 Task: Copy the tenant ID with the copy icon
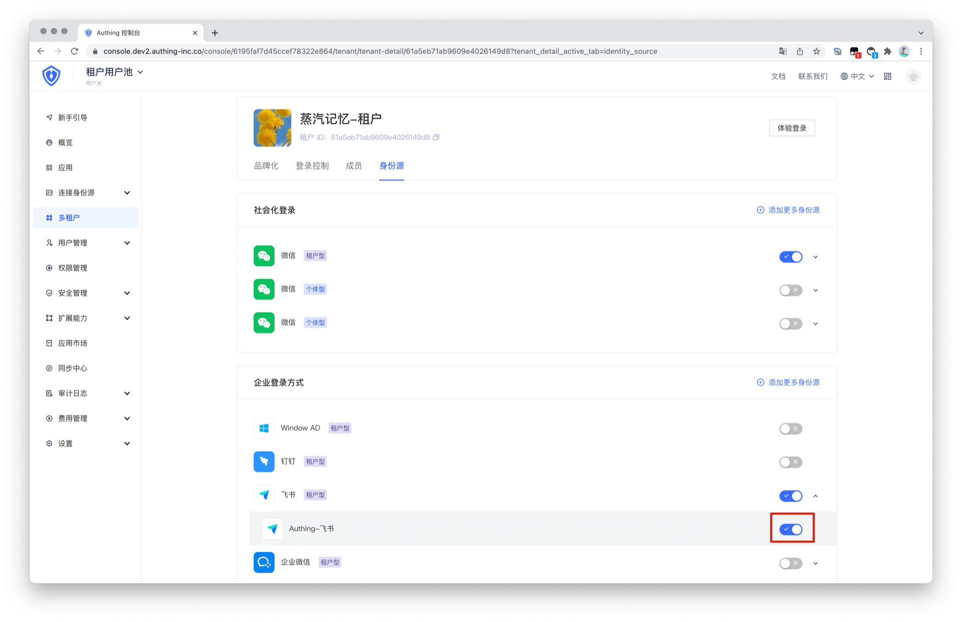(x=436, y=137)
